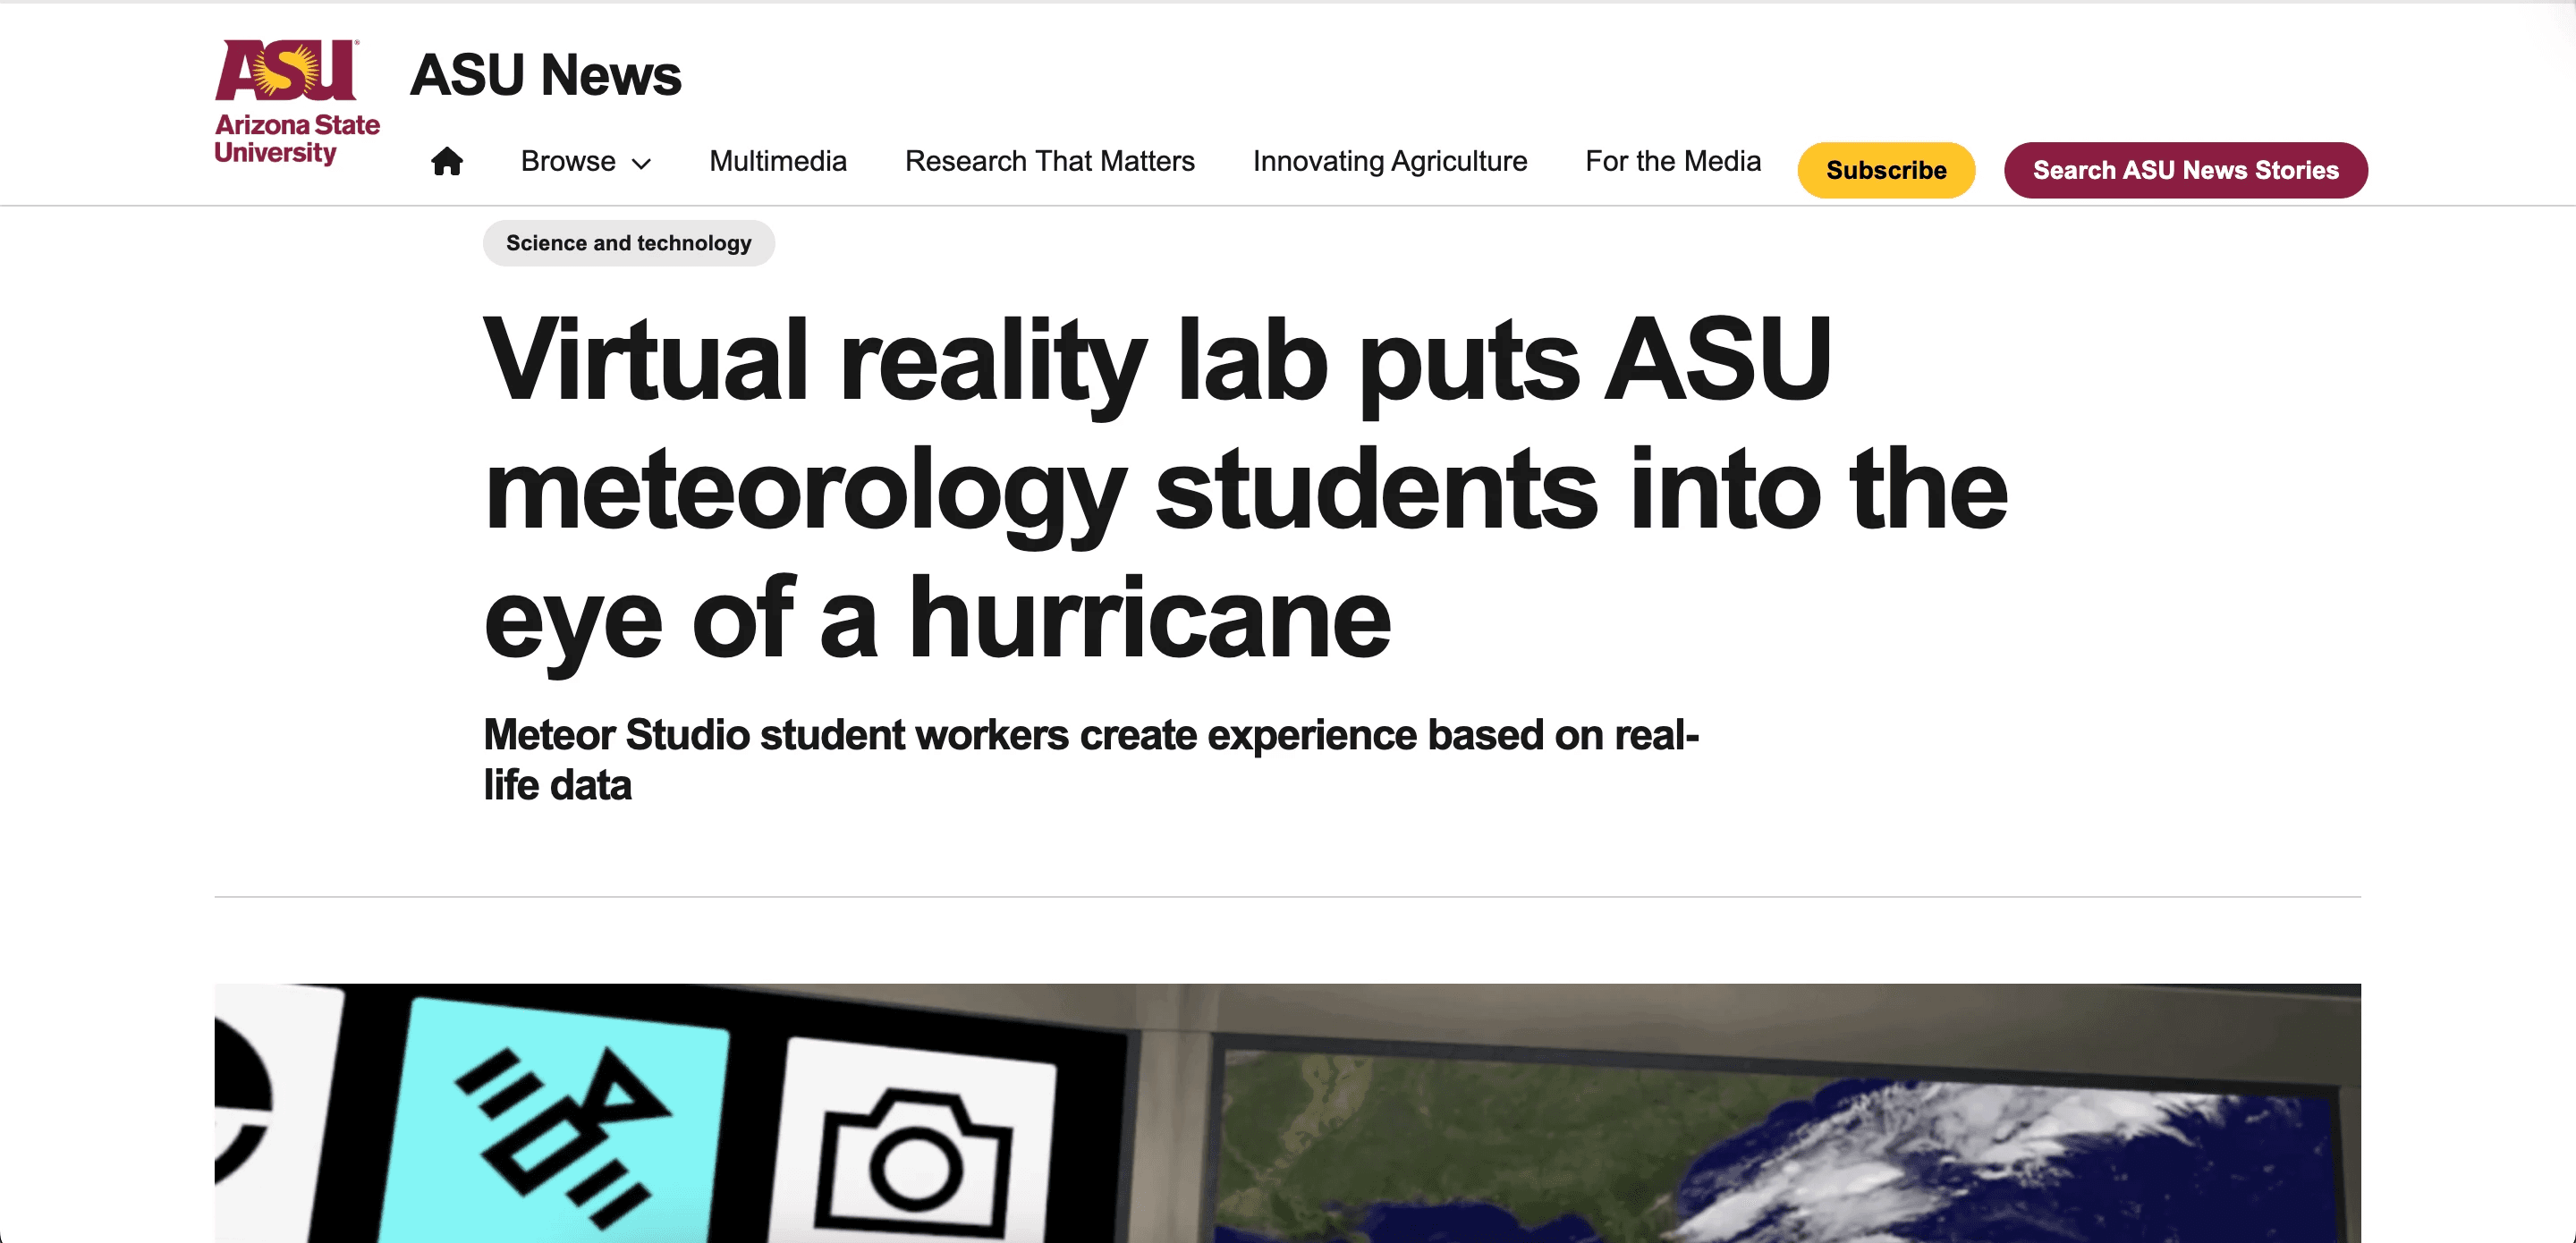This screenshot has height=1243, width=2576.
Task: Click the ASU News site title
Action: pos(545,75)
